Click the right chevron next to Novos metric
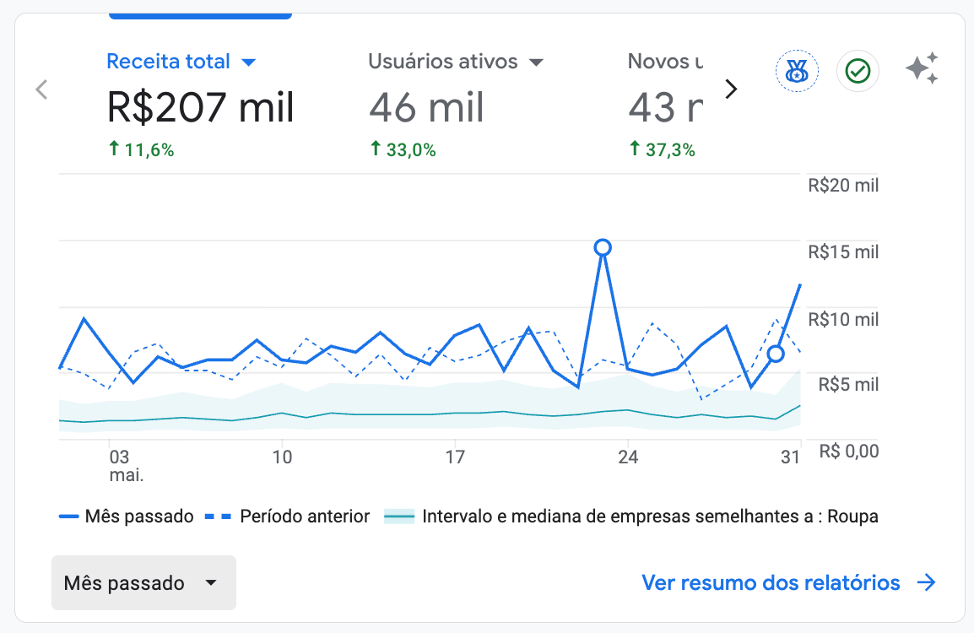974x633 pixels. [731, 89]
